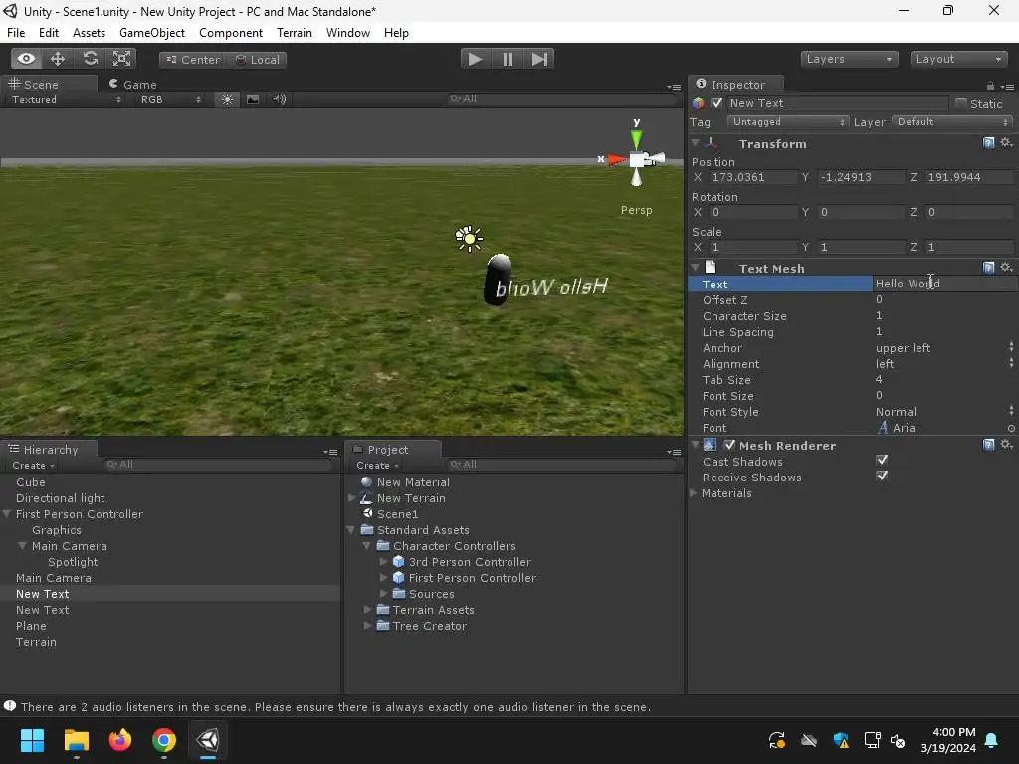Click the Inspector lock icon

pyautogui.click(x=990, y=86)
